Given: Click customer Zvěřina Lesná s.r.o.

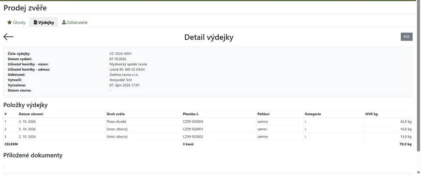Looking at the screenshot, I should (124, 75).
